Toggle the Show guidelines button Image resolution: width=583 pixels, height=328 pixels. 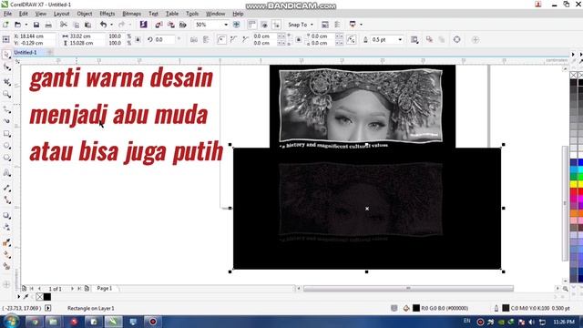click(x=276, y=25)
